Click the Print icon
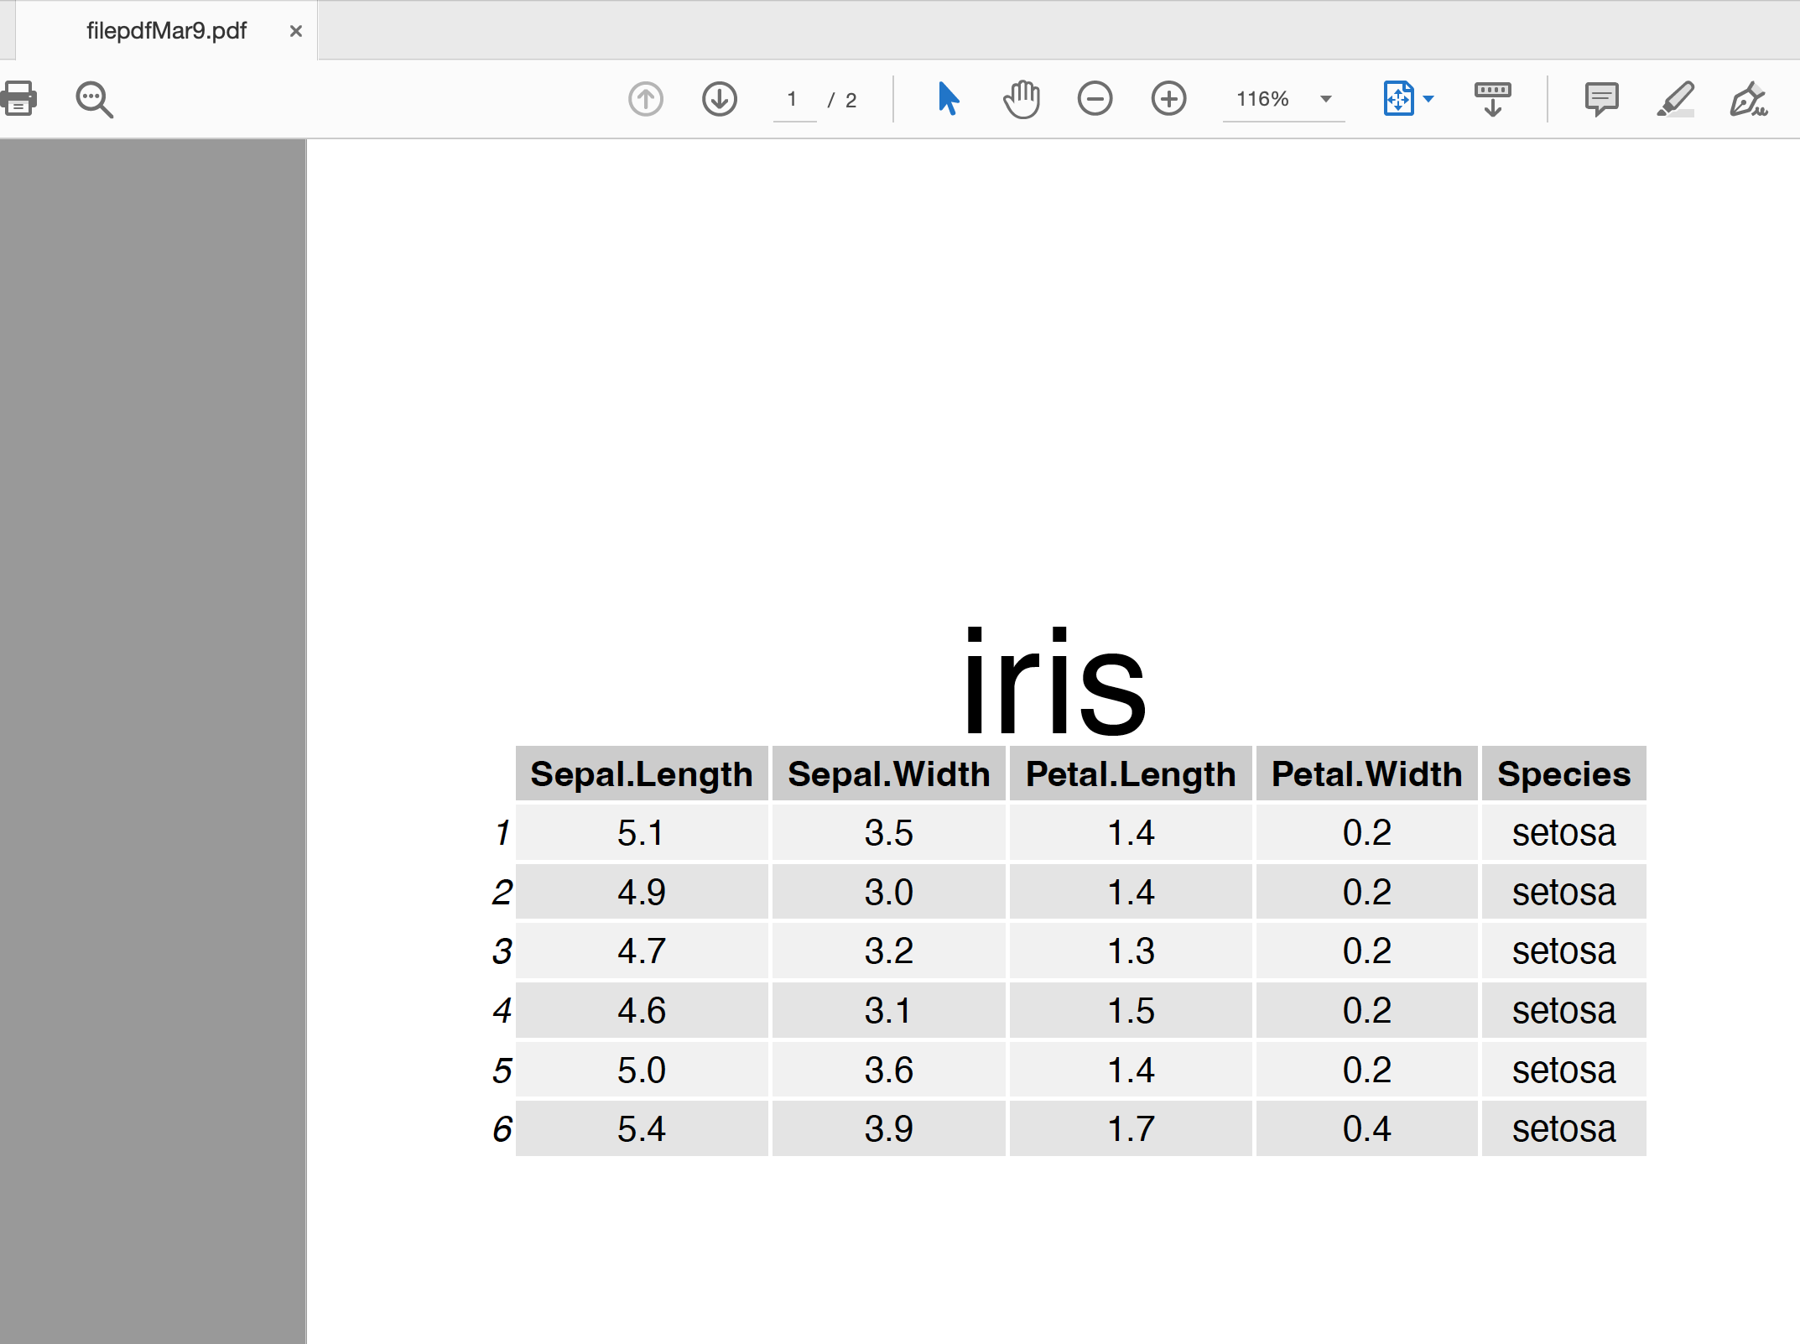The image size is (1800, 1344). pyautogui.click(x=18, y=99)
